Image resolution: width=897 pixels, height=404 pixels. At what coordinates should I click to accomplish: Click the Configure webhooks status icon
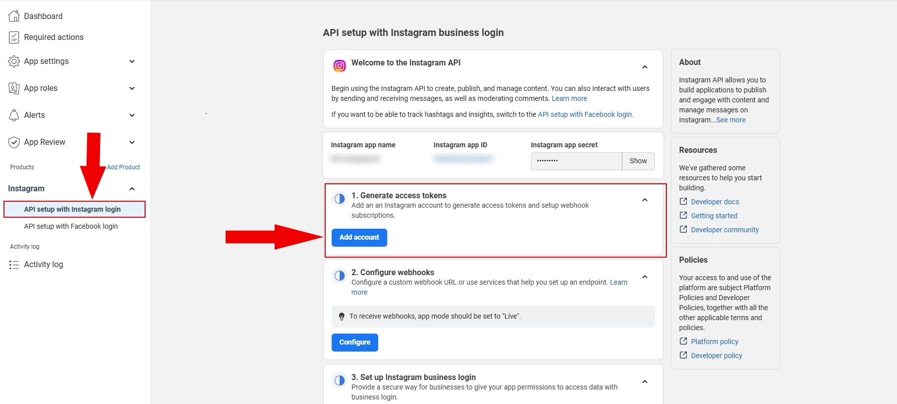340,275
